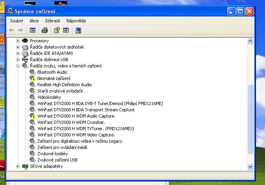This screenshot has height=185, width=265.
Task: Expand Řadiče IDE ATA/ATAPI node
Action: pyautogui.click(x=18, y=53)
